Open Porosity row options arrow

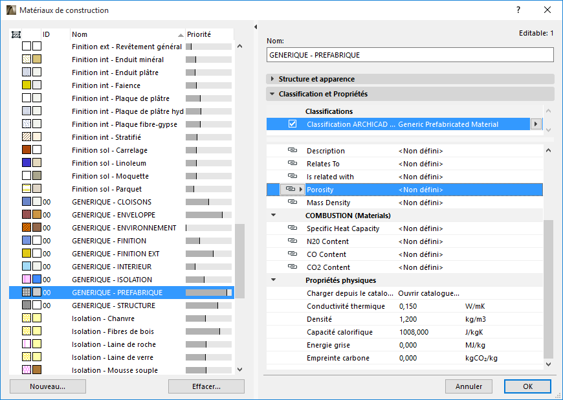[301, 189]
